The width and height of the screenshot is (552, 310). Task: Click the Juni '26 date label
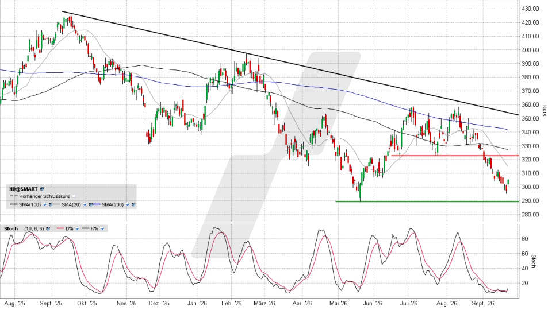click(373, 303)
